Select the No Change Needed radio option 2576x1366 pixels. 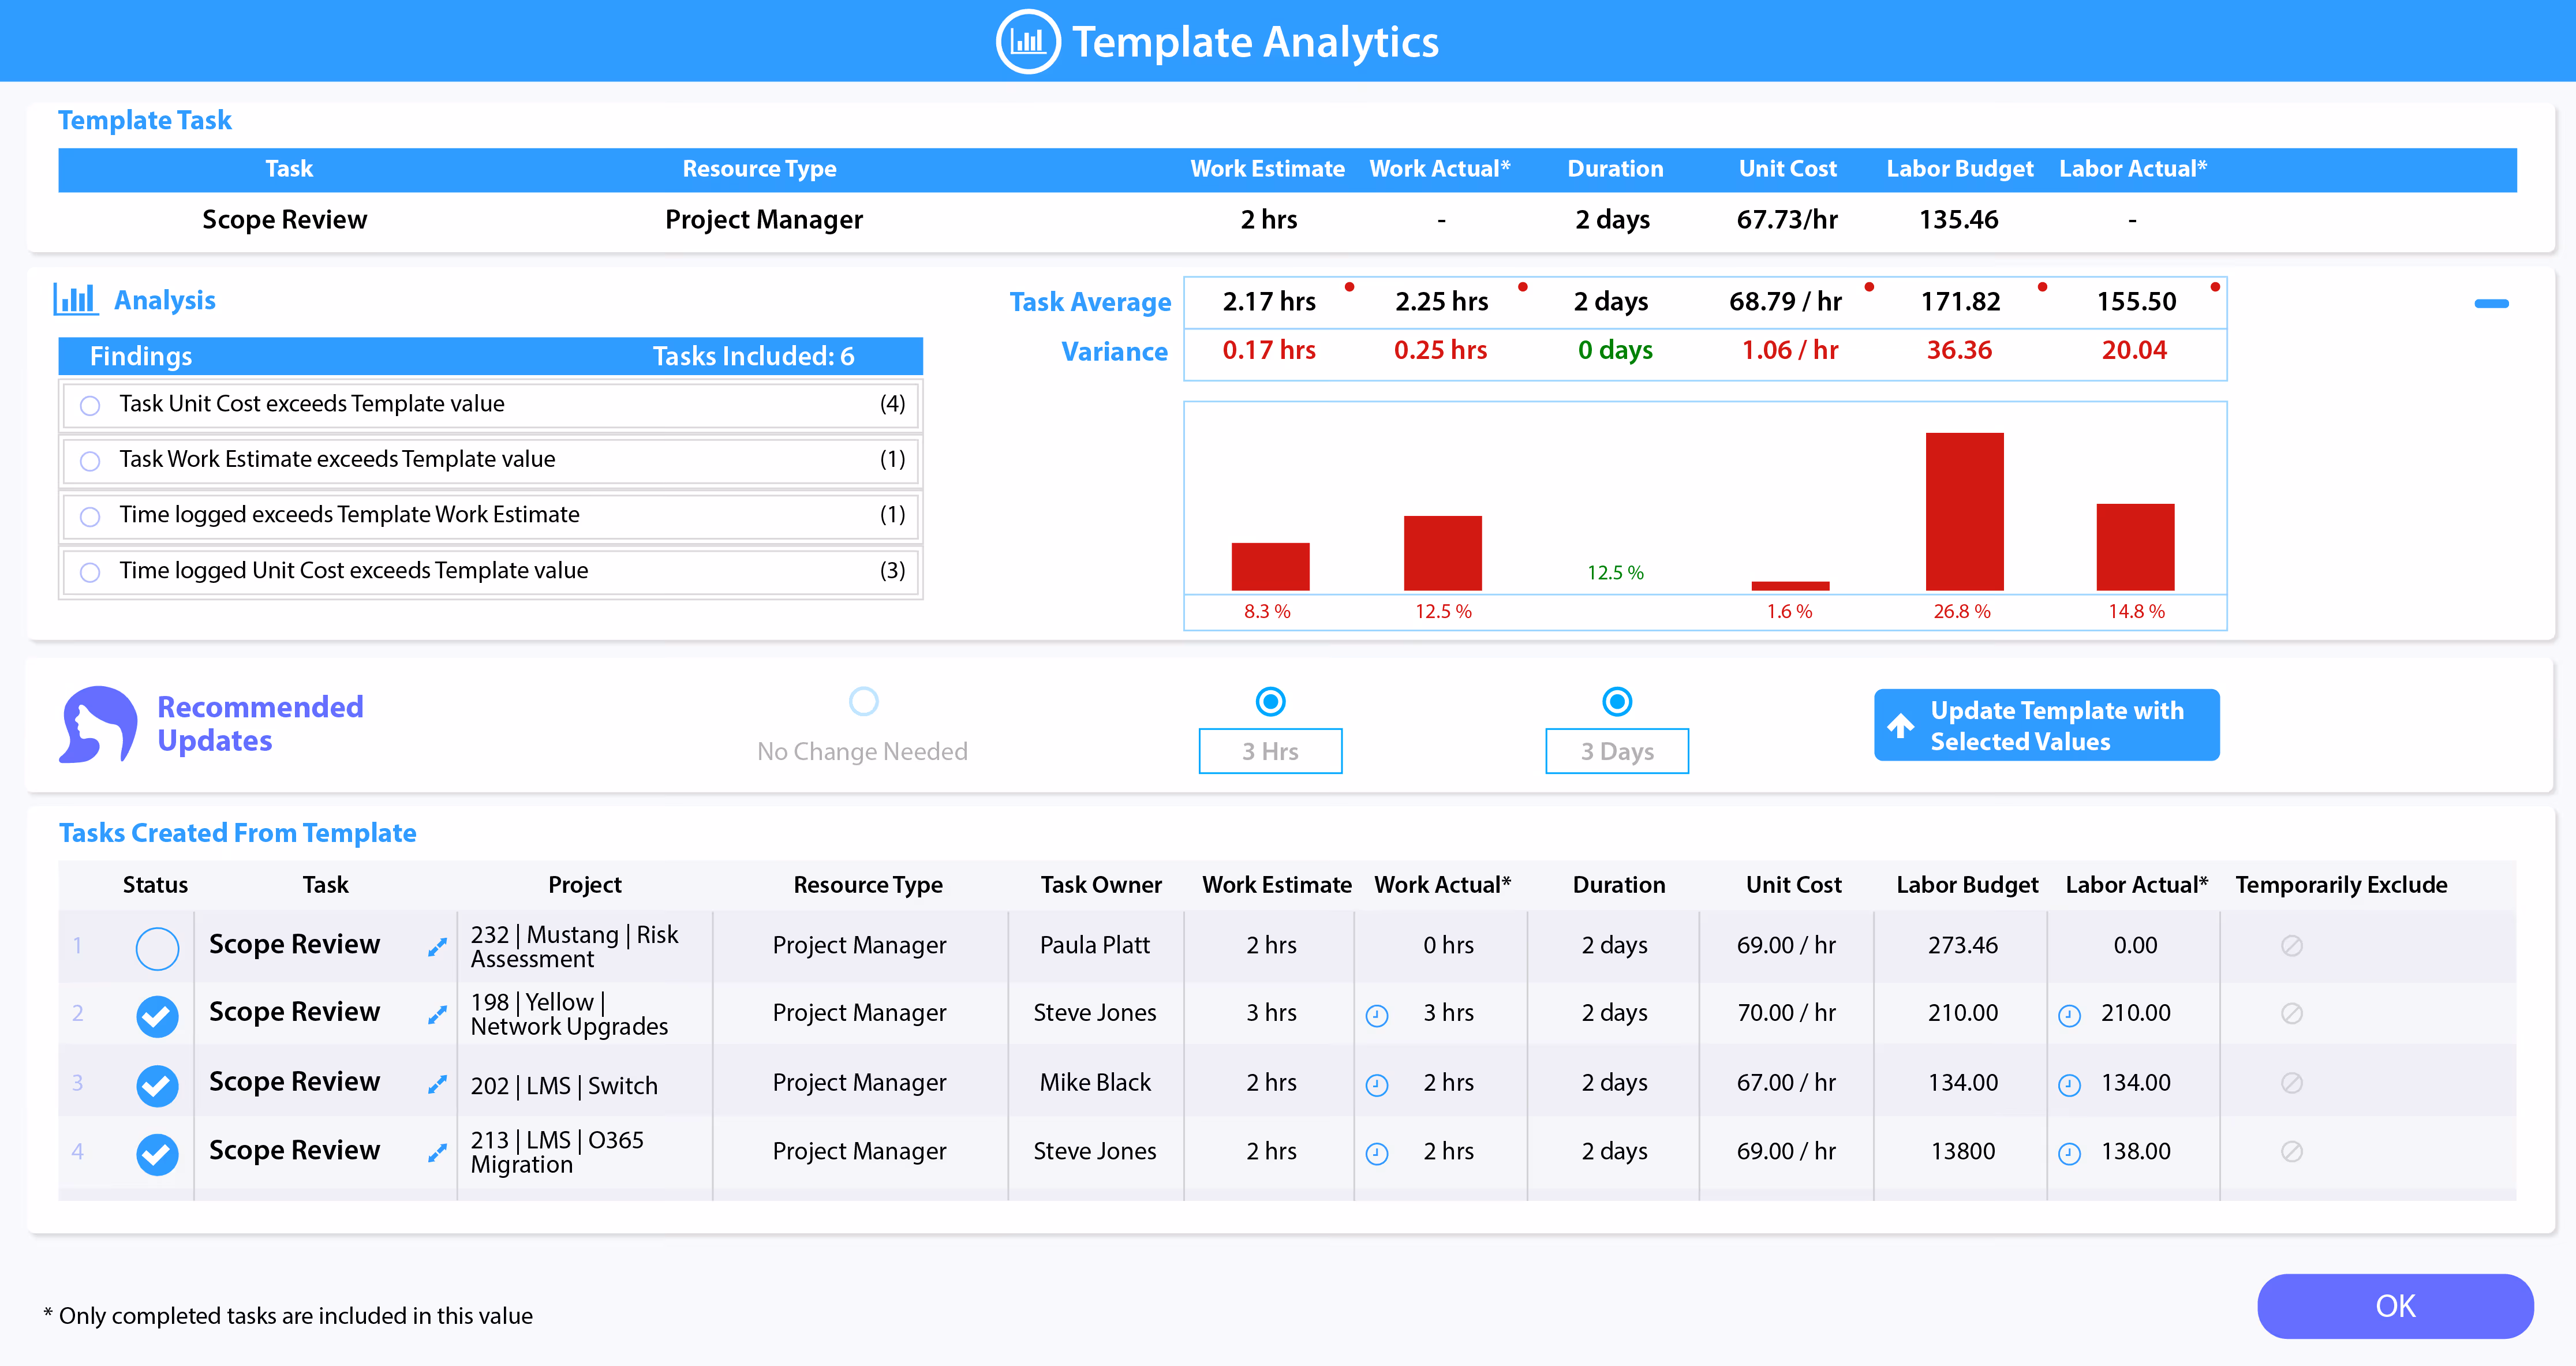click(863, 701)
